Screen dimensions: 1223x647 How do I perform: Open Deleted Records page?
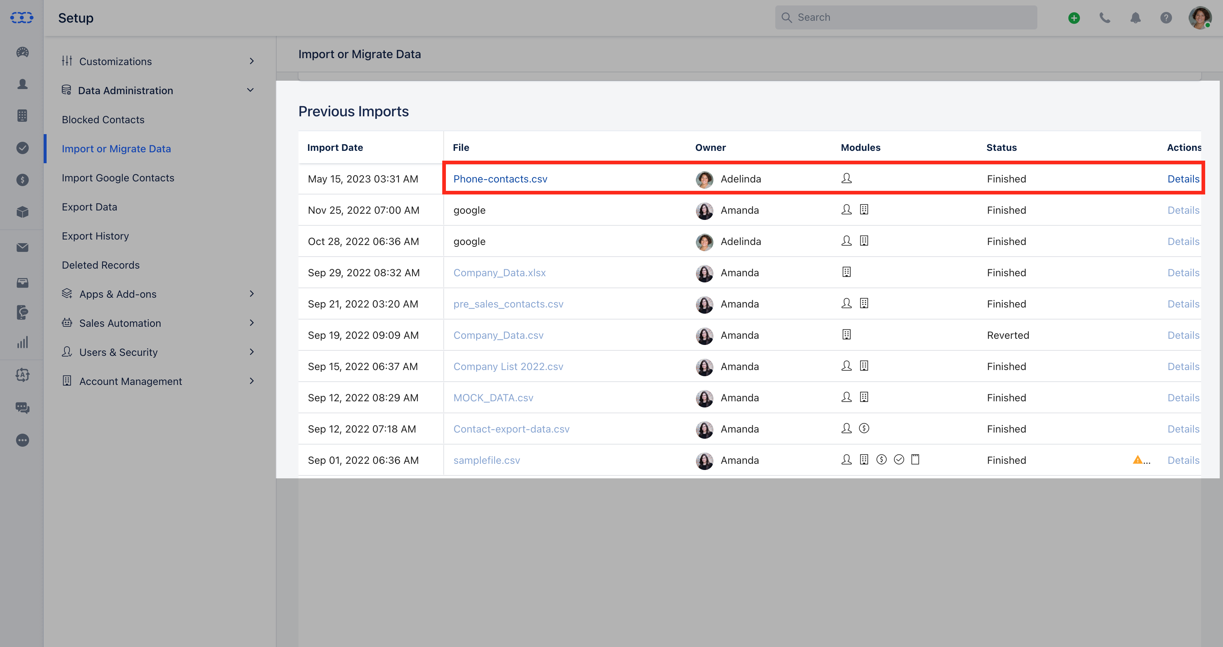(x=101, y=265)
